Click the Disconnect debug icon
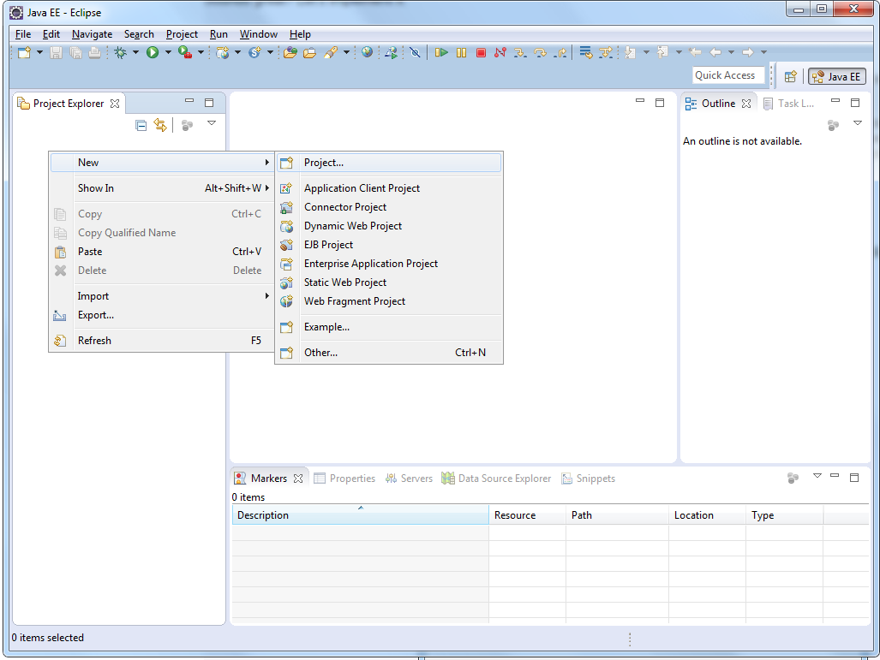The height and width of the screenshot is (660, 880). click(x=500, y=53)
